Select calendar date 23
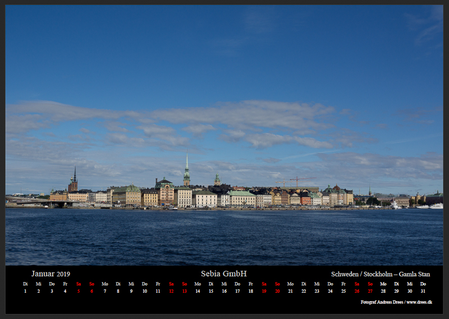 coord(317,291)
